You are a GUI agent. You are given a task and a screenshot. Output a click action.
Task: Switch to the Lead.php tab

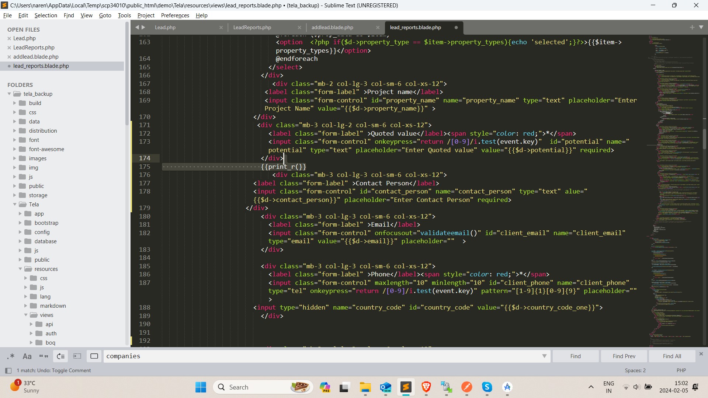coord(165,27)
